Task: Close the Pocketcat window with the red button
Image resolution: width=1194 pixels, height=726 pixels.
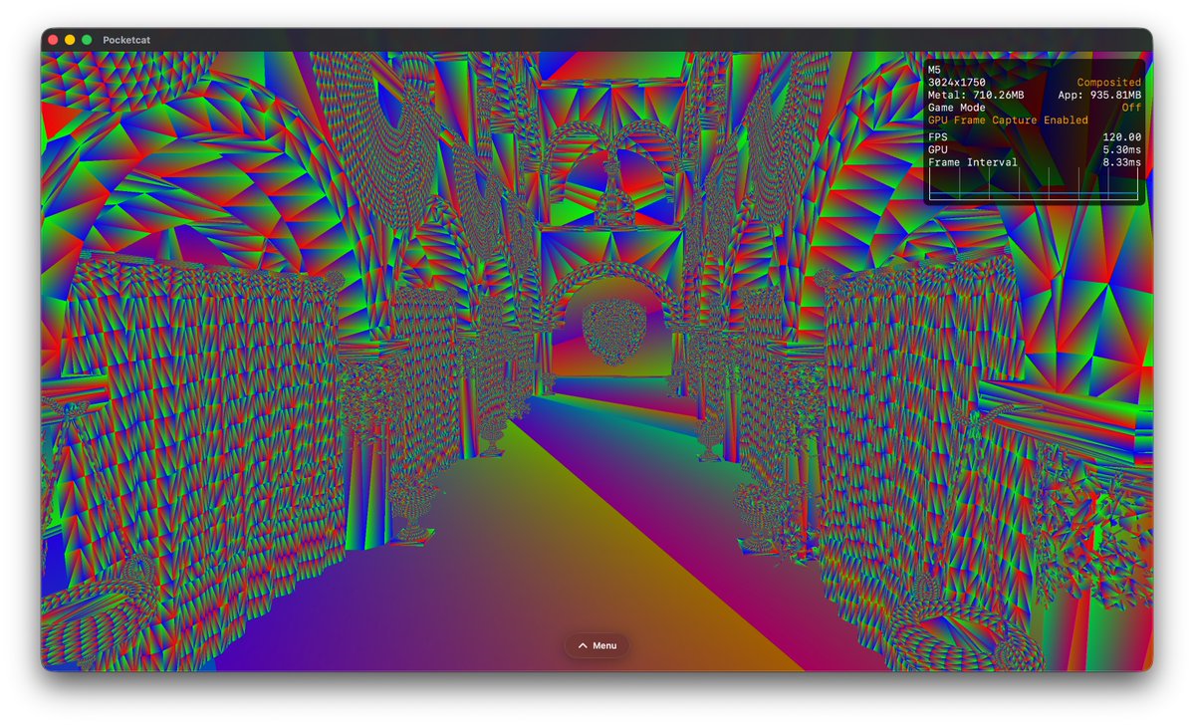Action: click(x=53, y=40)
